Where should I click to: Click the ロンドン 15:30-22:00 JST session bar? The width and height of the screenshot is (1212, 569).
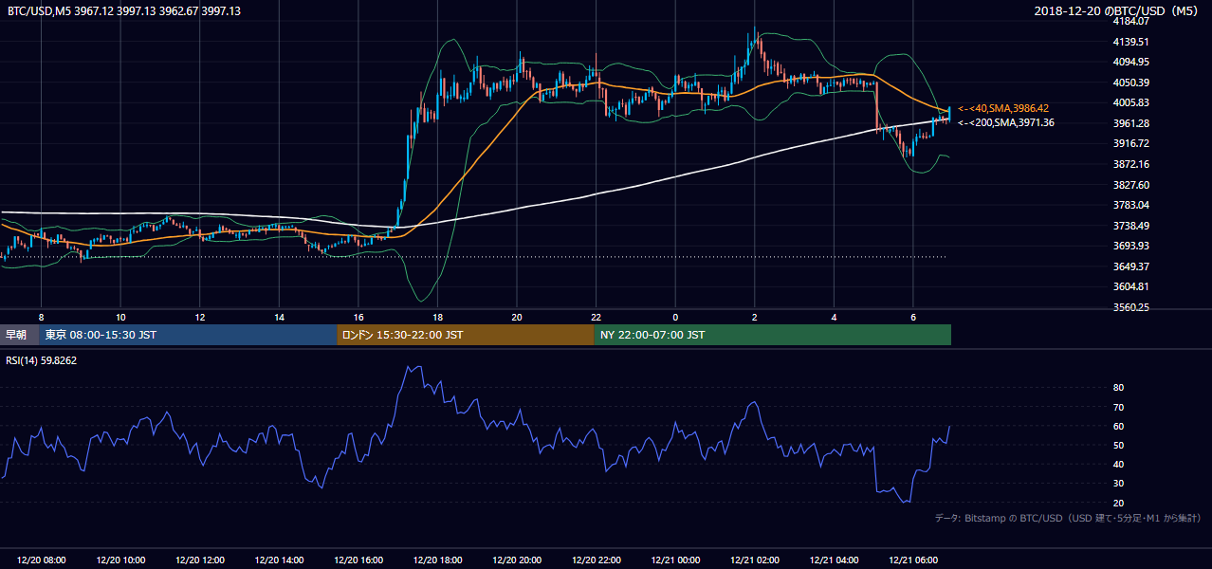pyautogui.click(x=466, y=335)
